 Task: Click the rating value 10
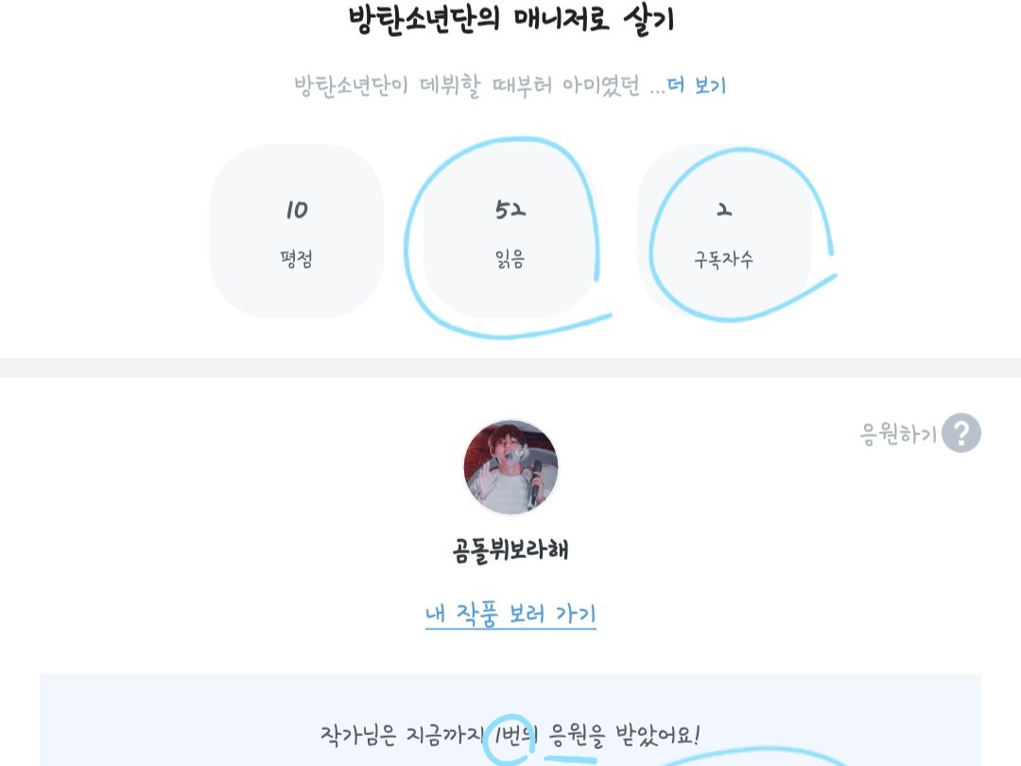pos(297,210)
